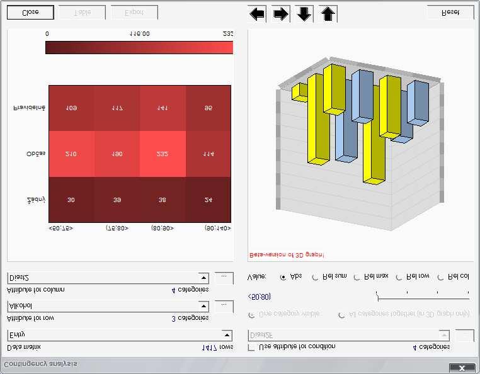The width and height of the screenshot is (480, 374).
Task: Click the <50;80) category label by slider
Action: 260,297
